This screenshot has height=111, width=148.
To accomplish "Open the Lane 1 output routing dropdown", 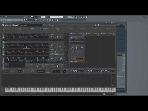I will coord(81,71).
